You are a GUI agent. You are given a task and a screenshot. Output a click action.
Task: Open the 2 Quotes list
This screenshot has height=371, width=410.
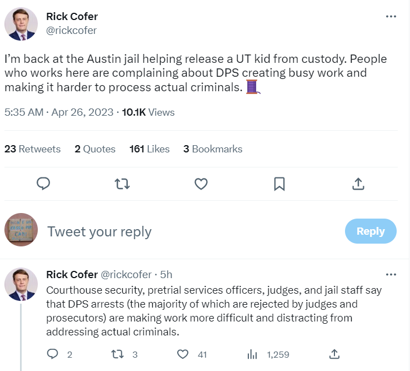pyautogui.click(x=95, y=149)
